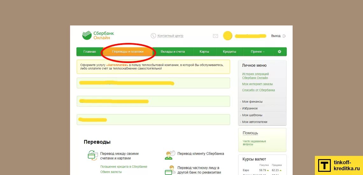Click the Обмен валюты link
The image size is (363, 175).
coord(111,172)
